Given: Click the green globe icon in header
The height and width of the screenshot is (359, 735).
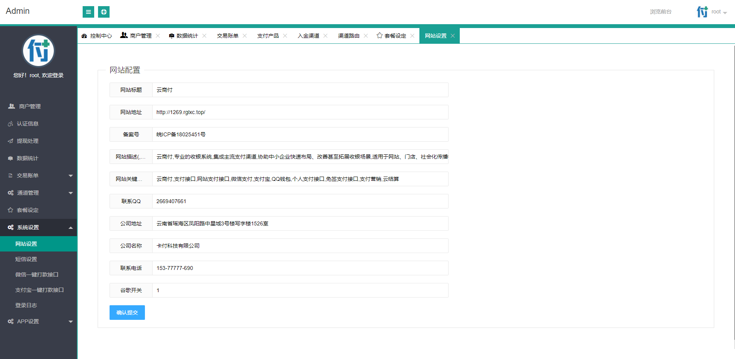Looking at the screenshot, I should [104, 12].
